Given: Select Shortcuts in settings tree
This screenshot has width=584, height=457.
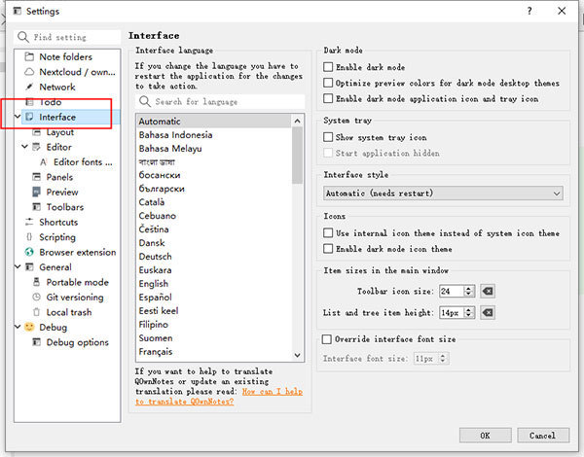Looking at the screenshot, I should click(x=58, y=222).
